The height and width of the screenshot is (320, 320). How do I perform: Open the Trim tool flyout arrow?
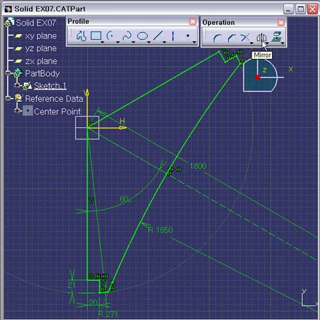(252, 44)
